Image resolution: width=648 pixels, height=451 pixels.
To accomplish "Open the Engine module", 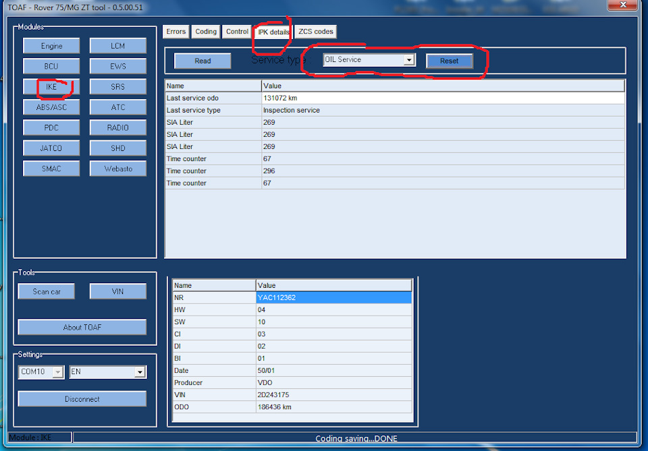I will pyautogui.click(x=51, y=46).
